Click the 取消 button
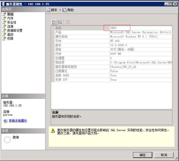This screenshot has height=161, width=179. [x=164, y=155]
